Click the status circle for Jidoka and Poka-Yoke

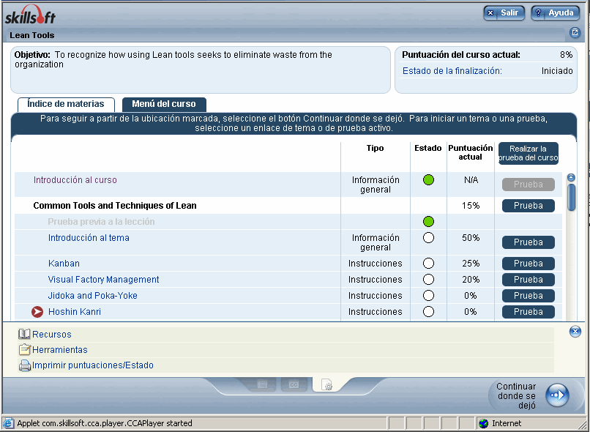pos(428,296)
